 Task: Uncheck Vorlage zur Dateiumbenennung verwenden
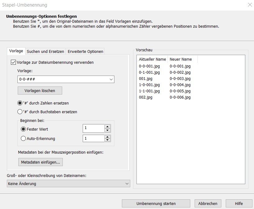pyautogui.click(x=13, y=63)
